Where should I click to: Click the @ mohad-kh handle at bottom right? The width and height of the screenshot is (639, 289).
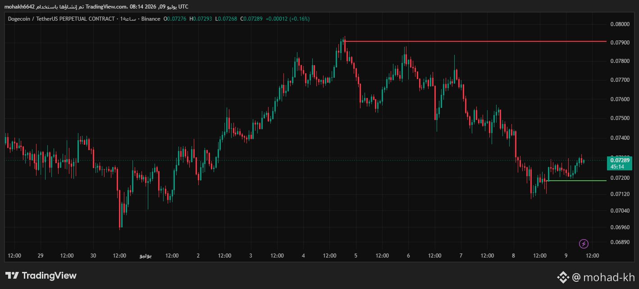(603, 277)
